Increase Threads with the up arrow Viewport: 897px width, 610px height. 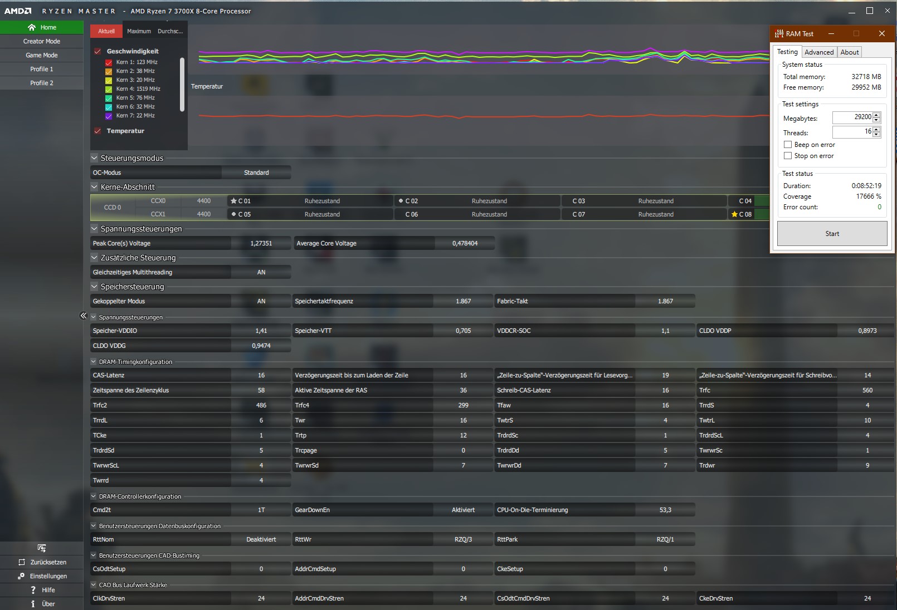coord(876,129)
